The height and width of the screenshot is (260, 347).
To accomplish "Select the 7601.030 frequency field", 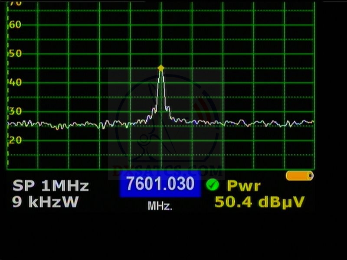I will tap(160, 185).
